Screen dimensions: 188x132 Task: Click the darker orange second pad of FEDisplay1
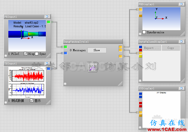pyautogui.click(x=140, y=16)
